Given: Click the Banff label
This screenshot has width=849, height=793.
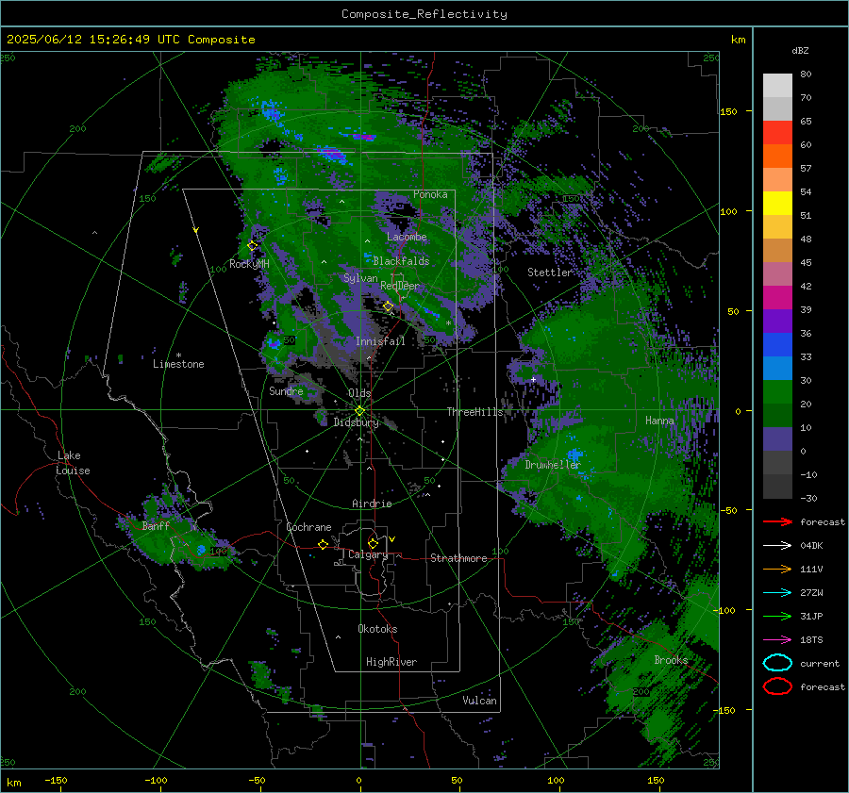Looking at the screenshot, I should [156, 525].
